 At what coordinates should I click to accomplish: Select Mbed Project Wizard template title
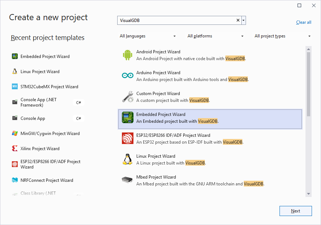click(x=156, y=177)
